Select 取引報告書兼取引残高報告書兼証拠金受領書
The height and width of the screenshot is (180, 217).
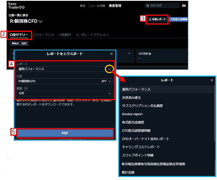(166, 164)
